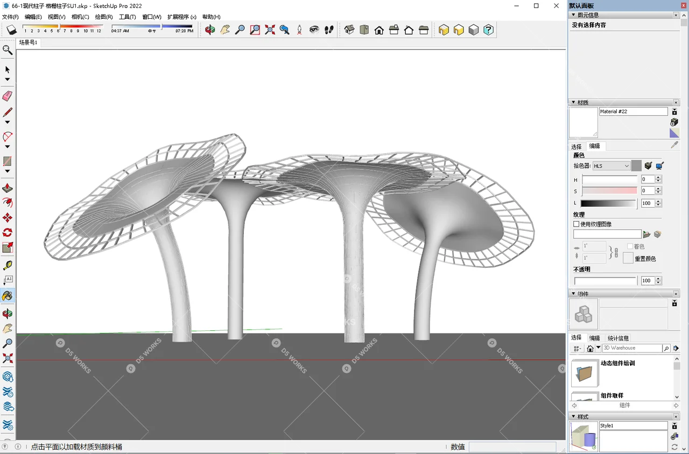689x454 pixels.
Task: Select the Orbit tool in the toolbar
Action: point(210,30)
